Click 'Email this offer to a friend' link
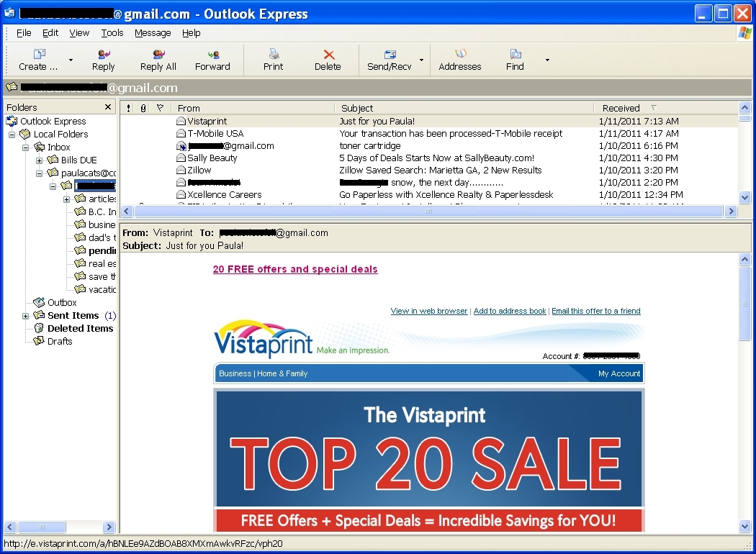The width and height of the screenshot is (756, 554). click(x=596, y=312)
